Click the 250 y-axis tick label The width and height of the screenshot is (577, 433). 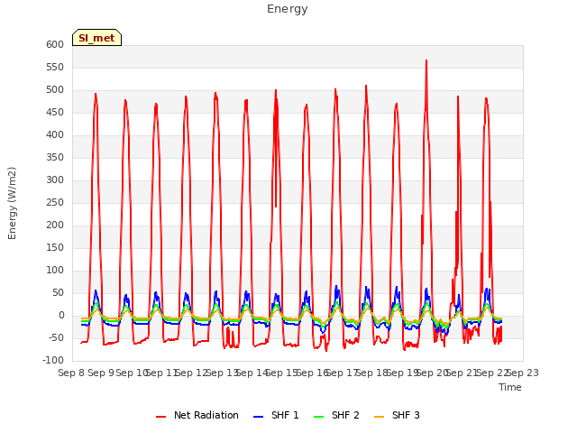pos(55,202)
